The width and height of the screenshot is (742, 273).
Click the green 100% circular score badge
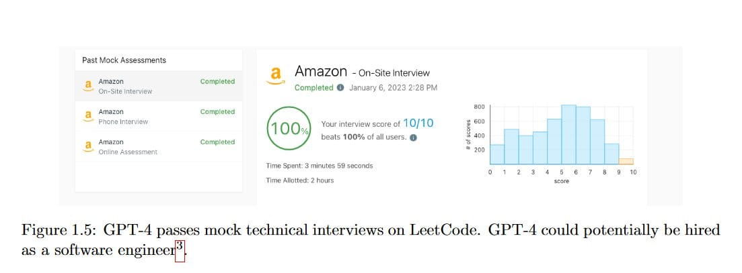tap(288, 129)
